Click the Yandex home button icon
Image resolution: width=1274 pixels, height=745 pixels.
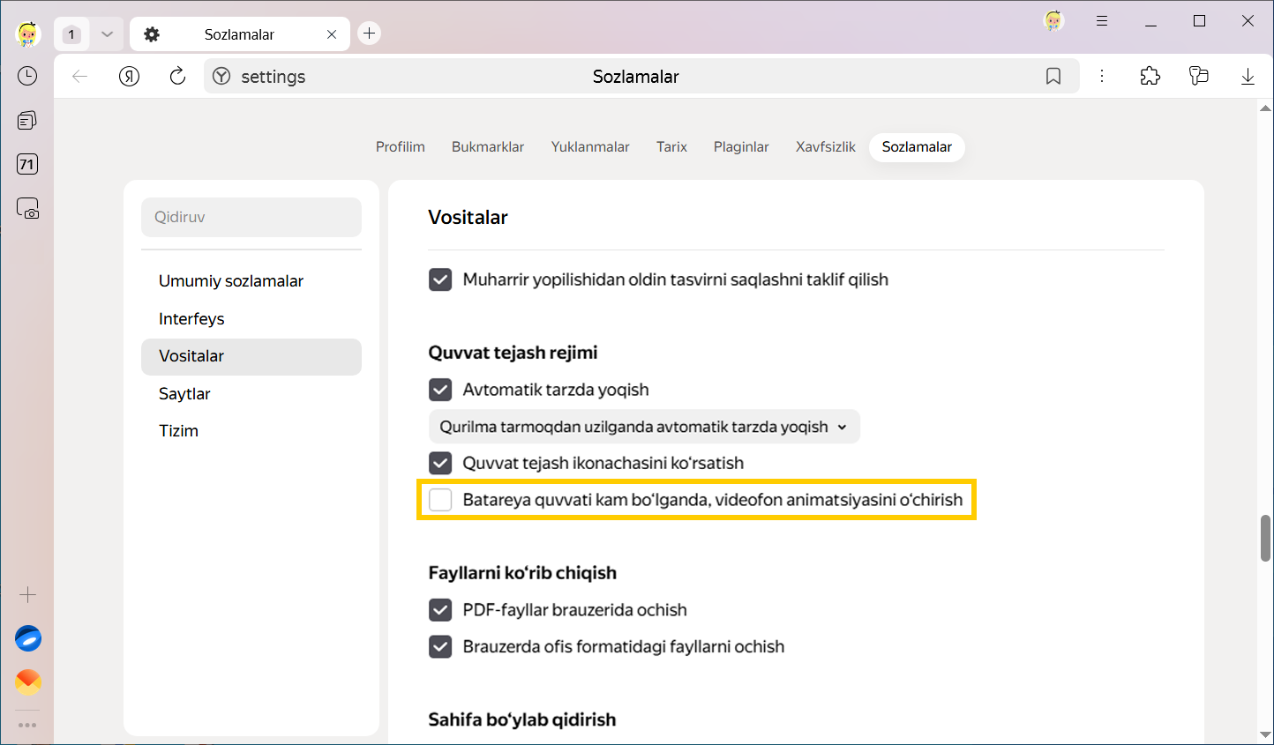tap(130, 77)
